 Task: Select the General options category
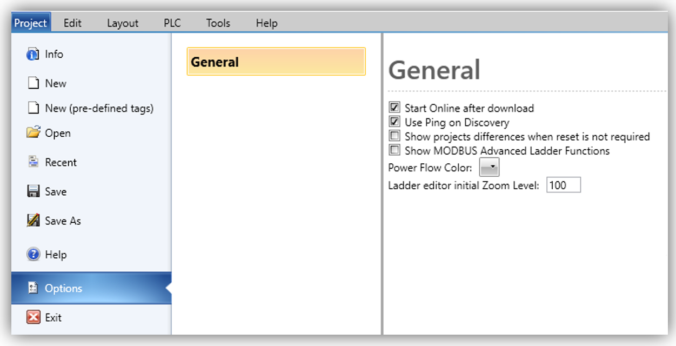coord(276,62)
